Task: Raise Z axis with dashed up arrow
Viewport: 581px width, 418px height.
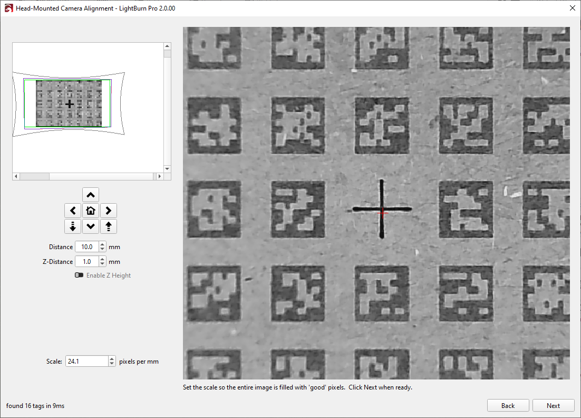Action: pos(108,226)
